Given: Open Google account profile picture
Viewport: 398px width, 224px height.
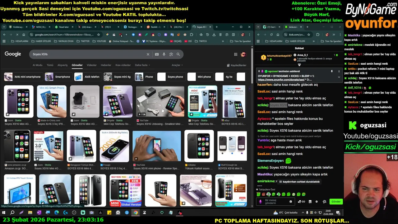Looking at the screenshot, I should coord(243,54).
